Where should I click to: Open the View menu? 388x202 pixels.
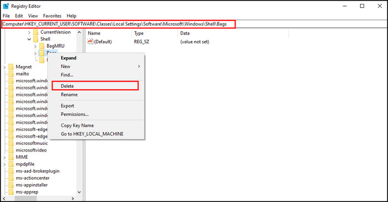[x=33, y=16]
